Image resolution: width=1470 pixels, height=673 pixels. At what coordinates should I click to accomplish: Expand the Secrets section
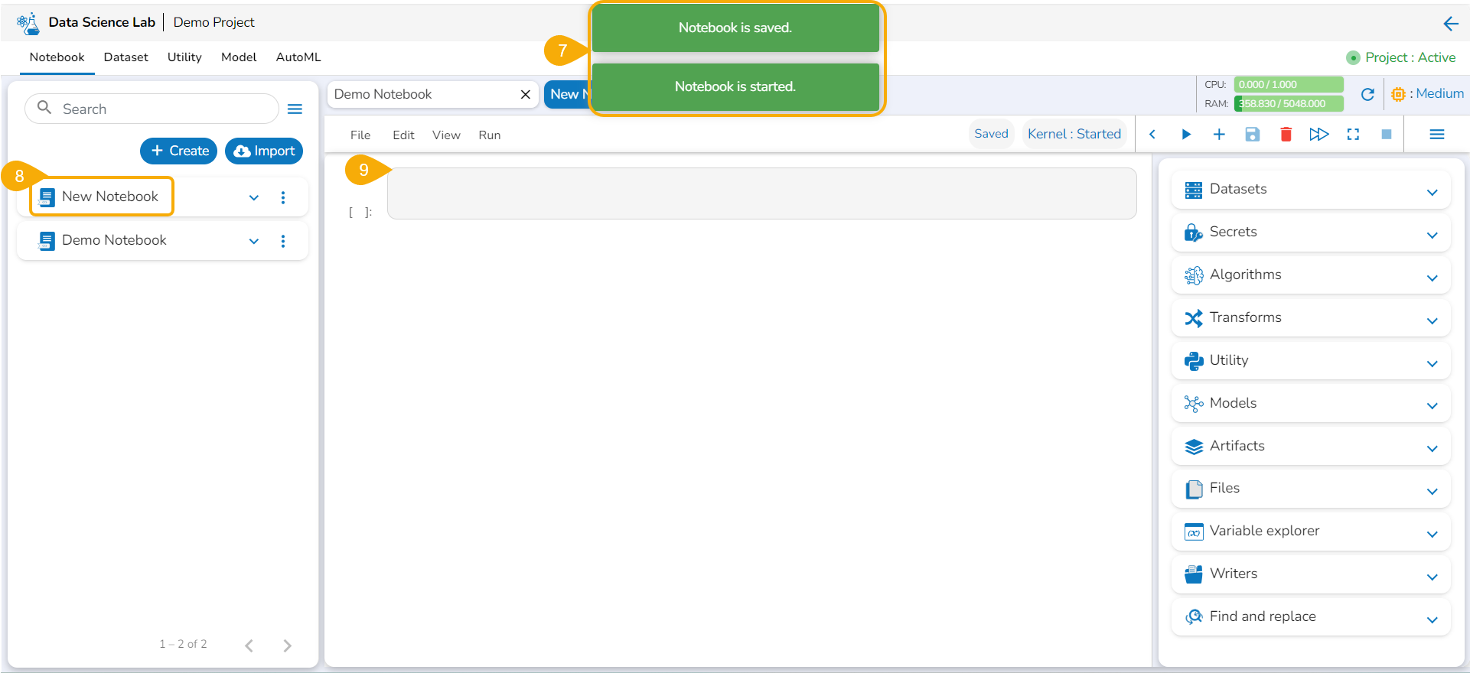point(1433,236)
